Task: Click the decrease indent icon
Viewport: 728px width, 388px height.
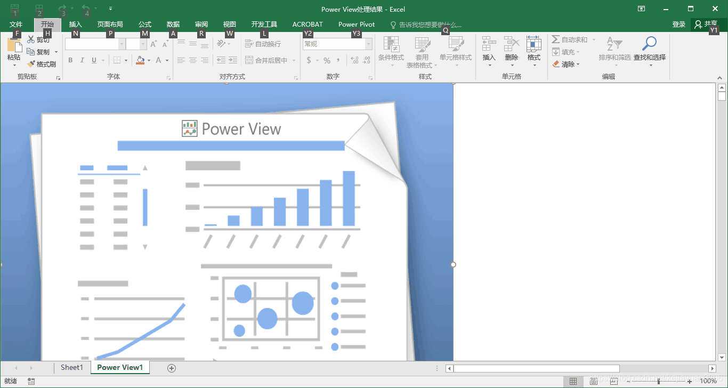Action: point(221,60)
